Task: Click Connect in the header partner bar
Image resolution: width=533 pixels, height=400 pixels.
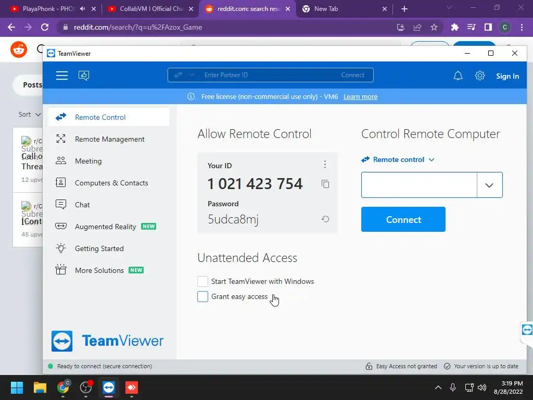Action: 352,75
